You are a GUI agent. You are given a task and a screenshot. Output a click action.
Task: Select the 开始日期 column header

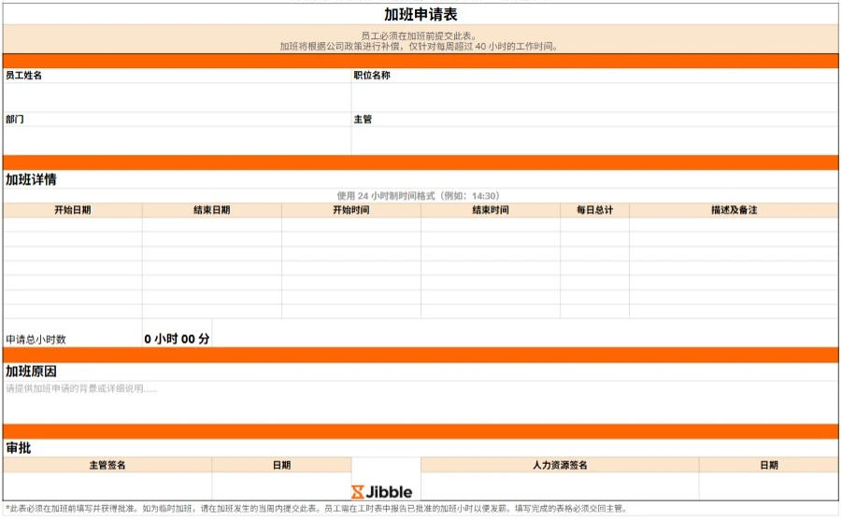pyautogui.click(x=73, y=210)
